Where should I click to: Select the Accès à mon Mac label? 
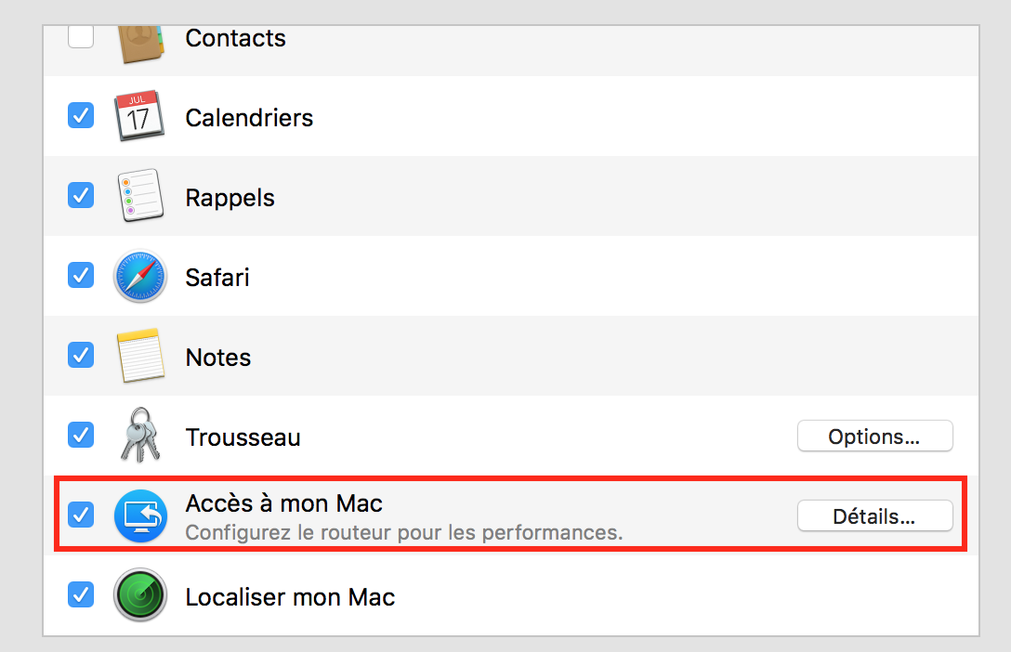point(284,503)
